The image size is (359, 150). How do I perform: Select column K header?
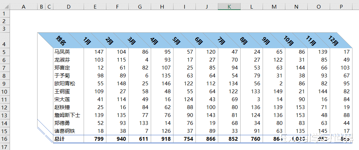229,7
